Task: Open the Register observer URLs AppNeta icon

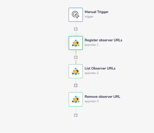Action: [76, 43]
